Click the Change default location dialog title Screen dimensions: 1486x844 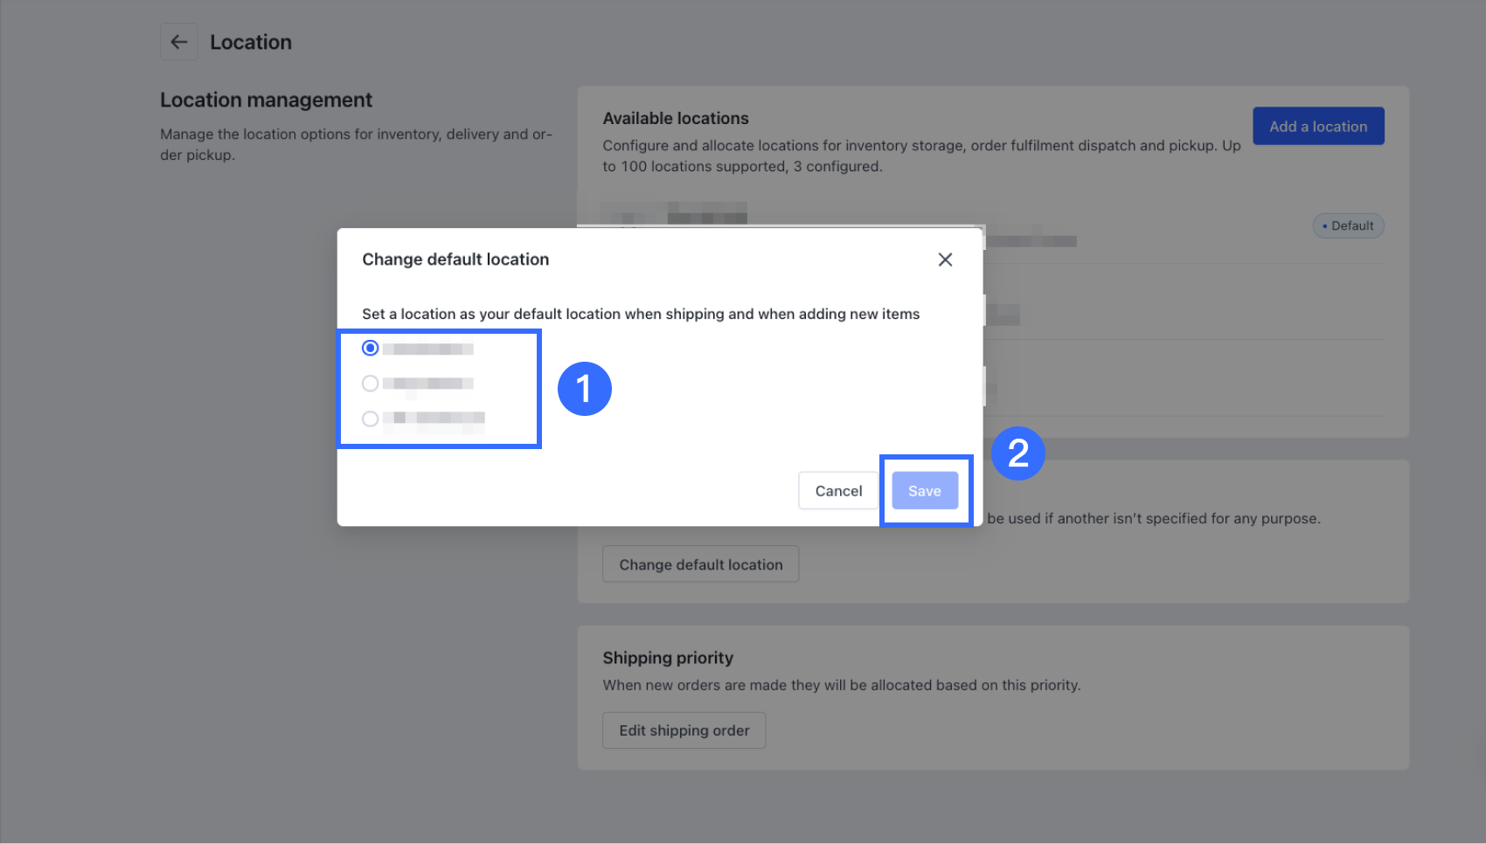pos(455,259)
